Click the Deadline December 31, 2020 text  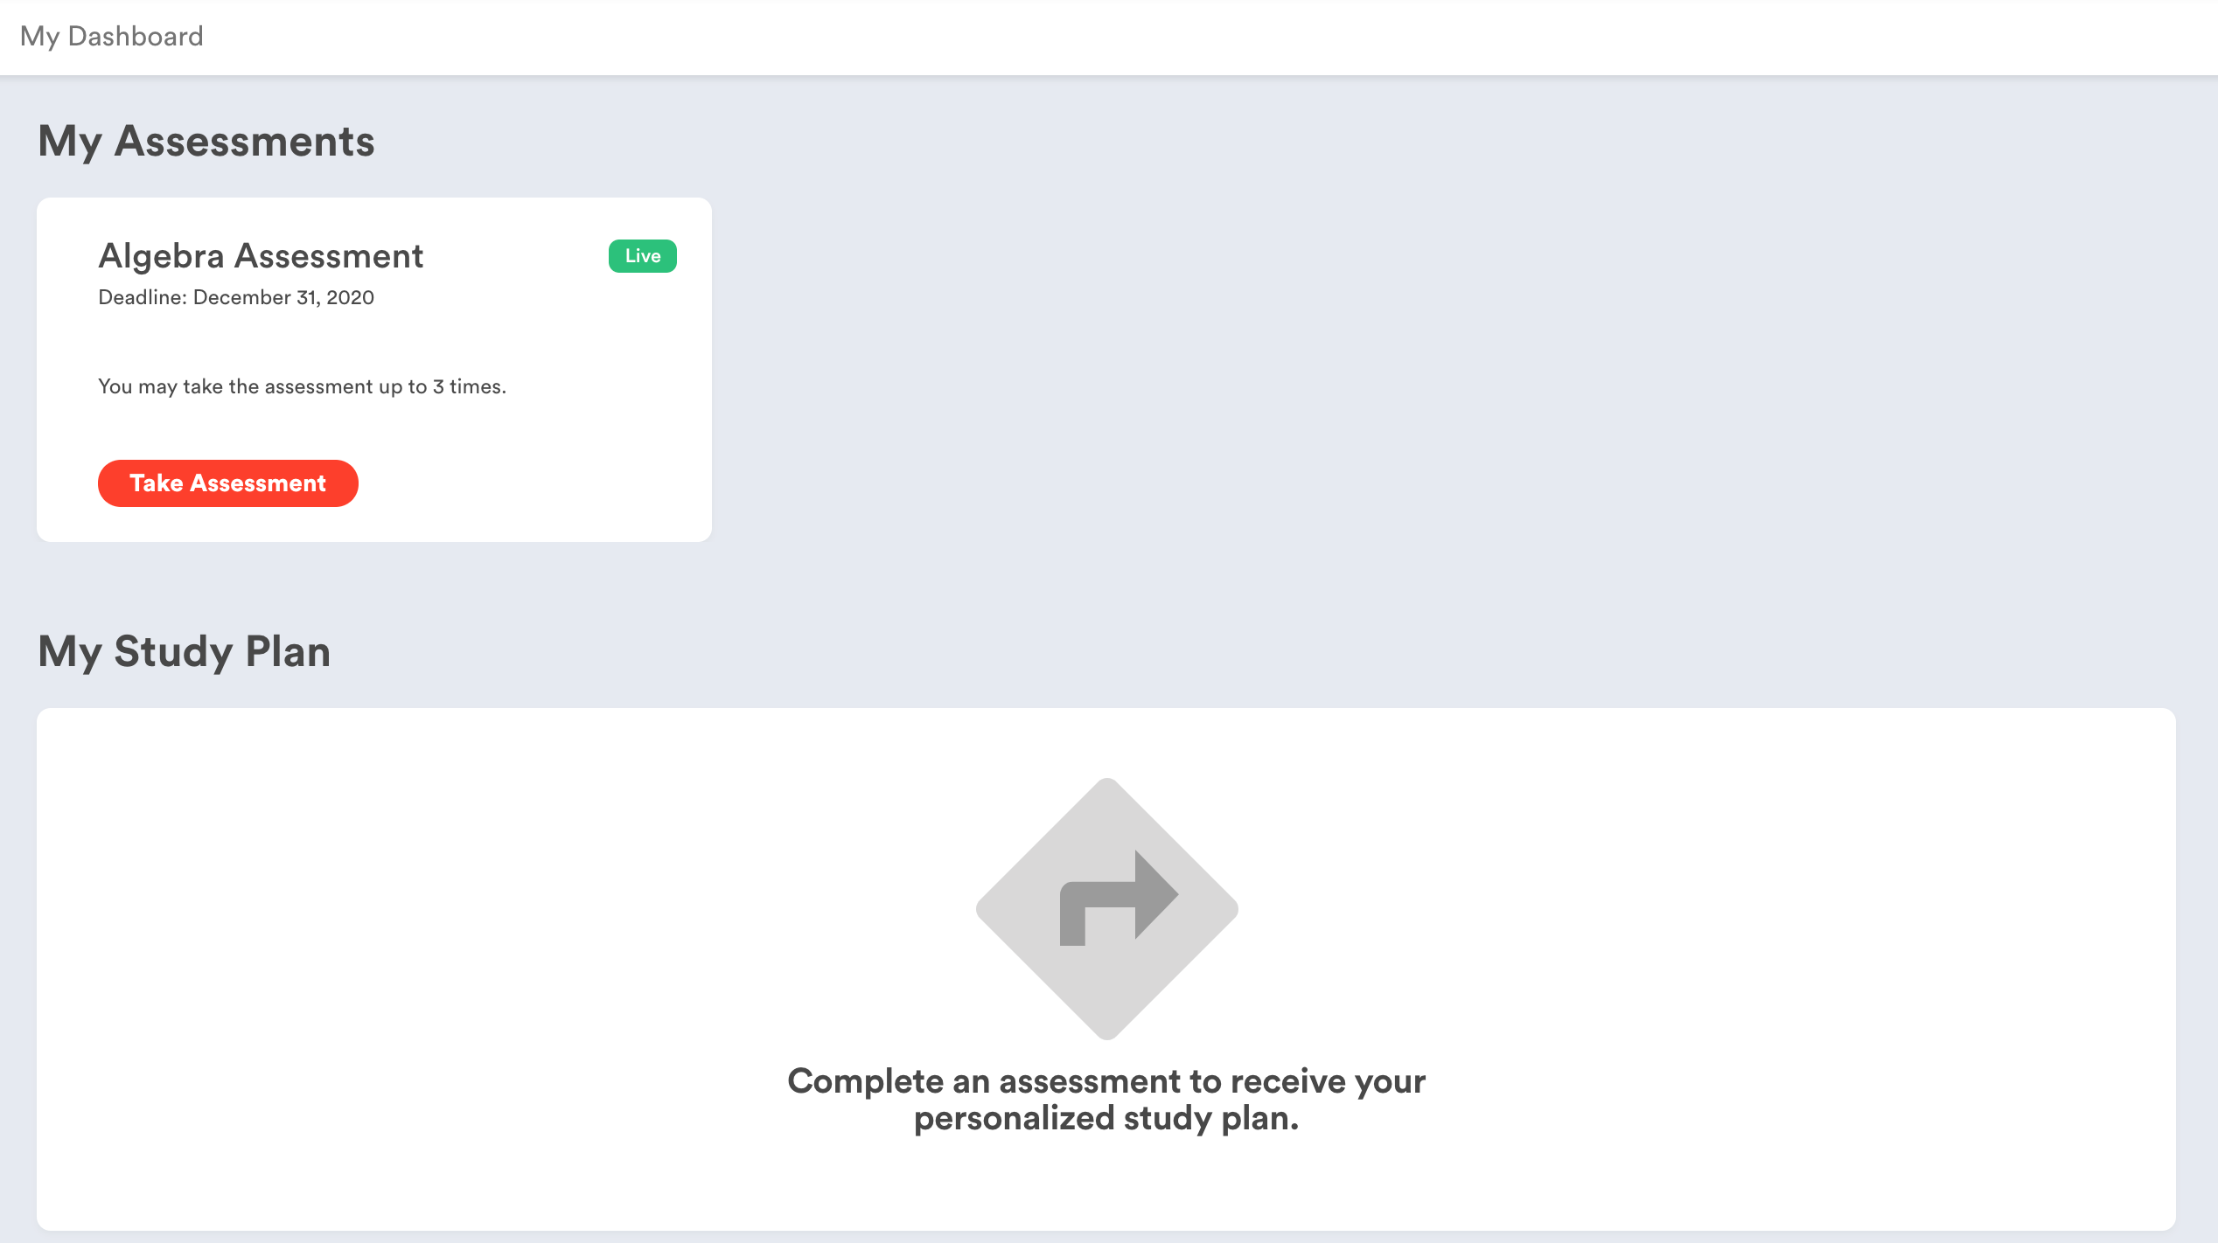coord(236,297)
